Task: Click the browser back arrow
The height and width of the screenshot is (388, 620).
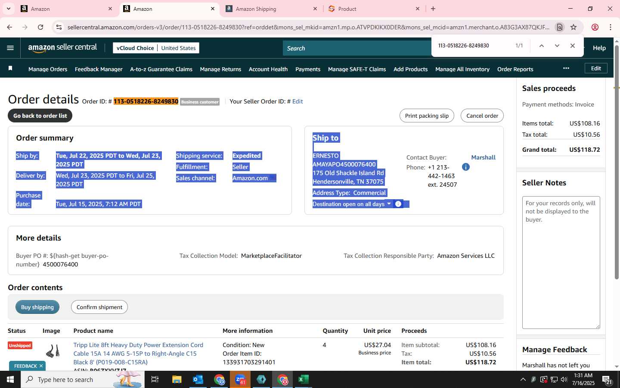Action: point(9,27)
